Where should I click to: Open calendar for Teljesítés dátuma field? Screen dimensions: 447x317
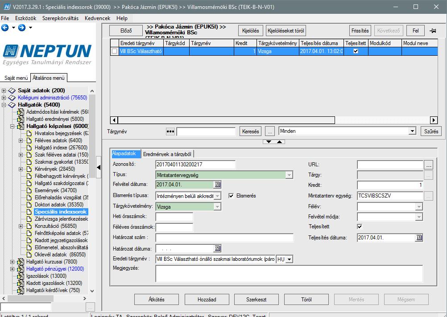click(x=418, y=238)
